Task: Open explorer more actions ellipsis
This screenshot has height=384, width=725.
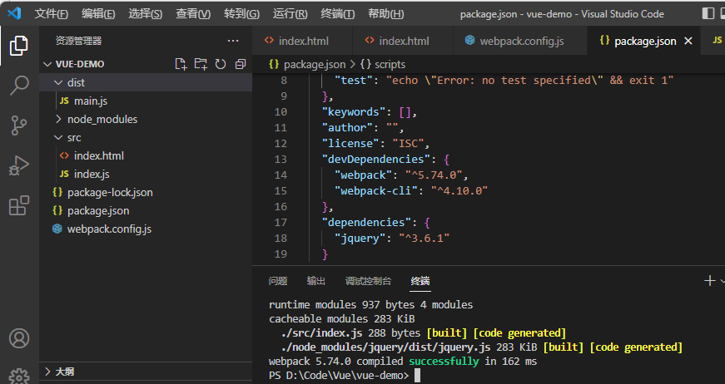Action: pyautogui.click(x=233, y=41)
